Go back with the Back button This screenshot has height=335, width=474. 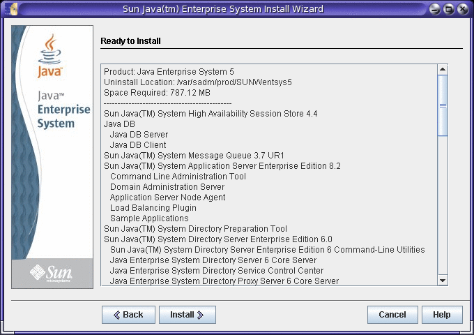pyautogui.click(x=128, y=315)
